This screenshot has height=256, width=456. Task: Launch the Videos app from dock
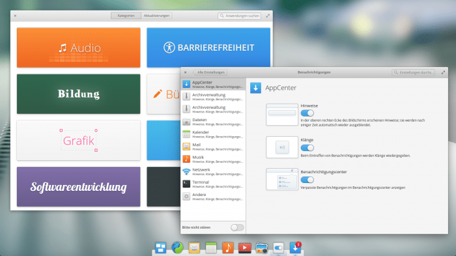[x=244, y=248]
